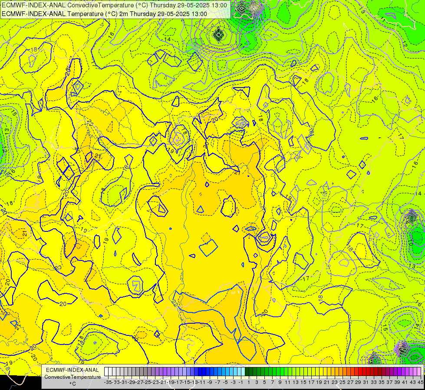Click the -27 legend value
The image size is (425, 390).
pos(139,382)
